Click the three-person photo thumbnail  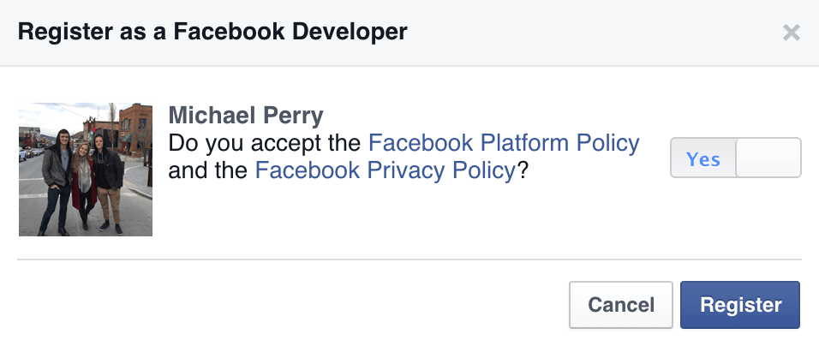[86, 169]
